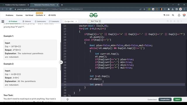This screenshot has height=105, width=187.
Task: Submit the solution
Action: click(x=177, y=99)
